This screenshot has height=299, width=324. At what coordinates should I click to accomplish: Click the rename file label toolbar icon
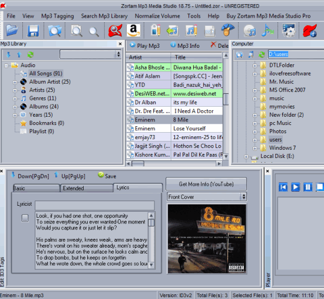coord(209,31)
